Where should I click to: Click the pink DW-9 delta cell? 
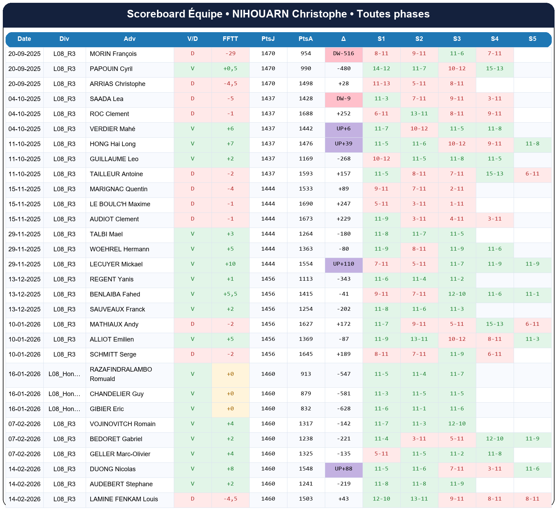click(x=343, y=99)
